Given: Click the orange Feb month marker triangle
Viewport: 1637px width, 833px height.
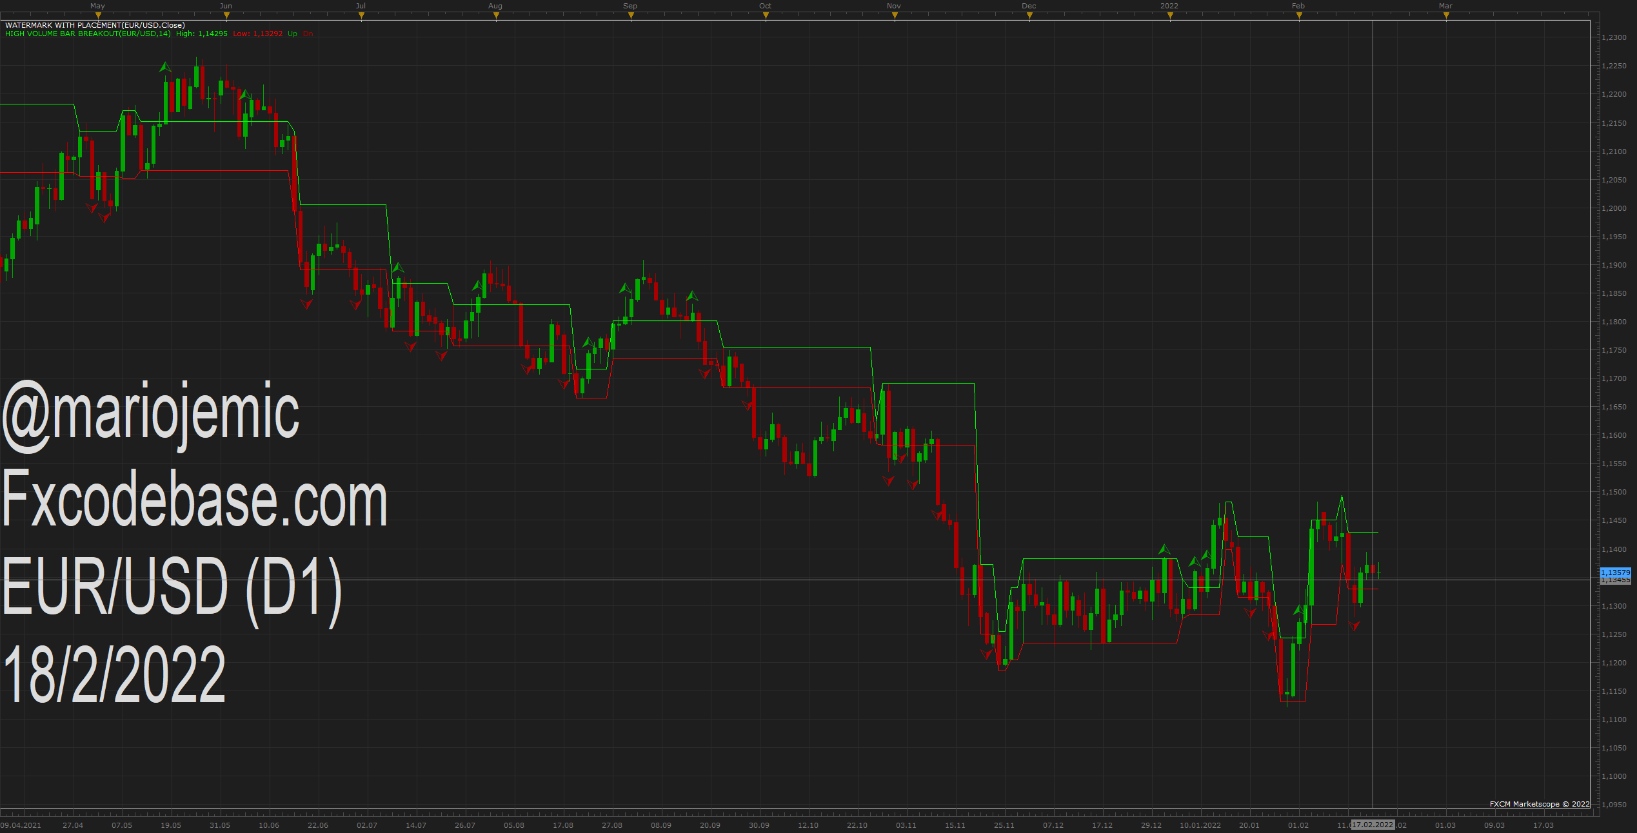Looking at the screenshot, I should (x=1299, y=15).
